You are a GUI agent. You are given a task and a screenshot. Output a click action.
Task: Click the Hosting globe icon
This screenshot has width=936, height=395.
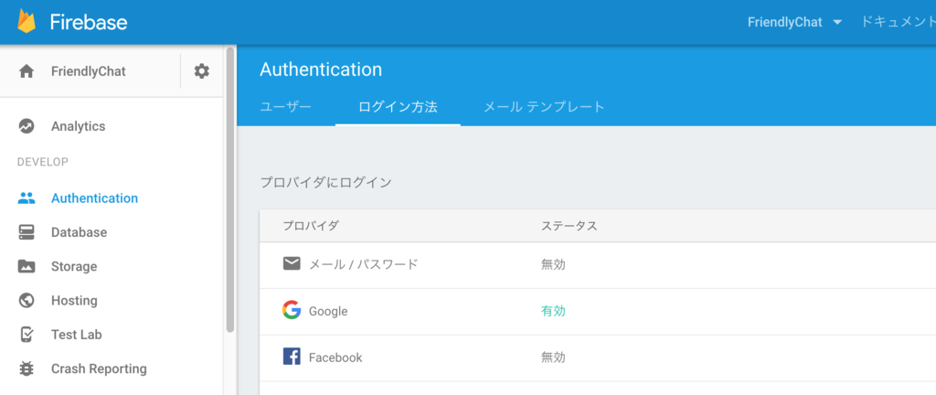27,300
